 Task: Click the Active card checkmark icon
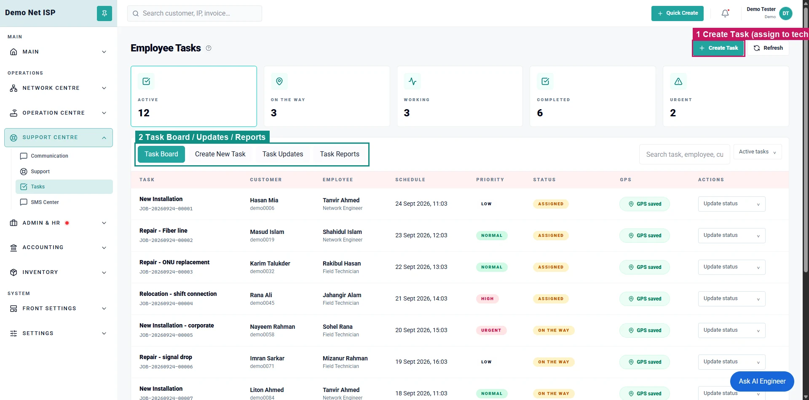(146, 81)
